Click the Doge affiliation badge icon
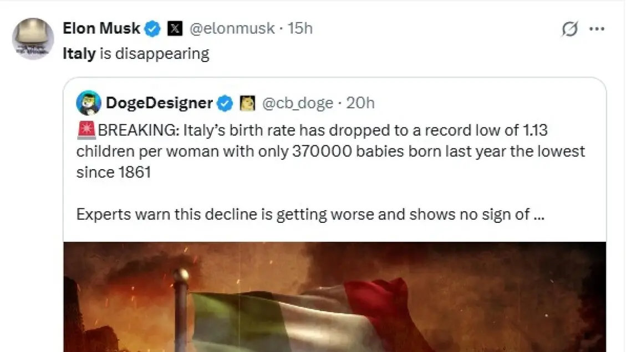The width and height of the screenshot is (626, 352). pyautogui.click(x=247, y=103)
